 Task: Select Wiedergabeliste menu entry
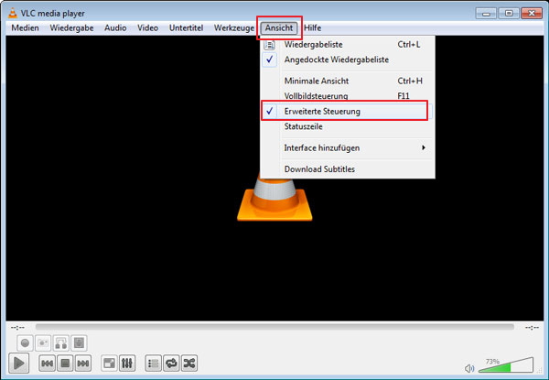(x=348, y=45)
